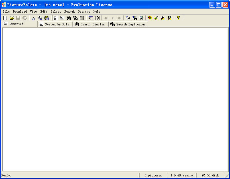Viewport: 230px width, 179px height.
Task: Click the text search with right arrow icon
Action: [x=141, y=18]
